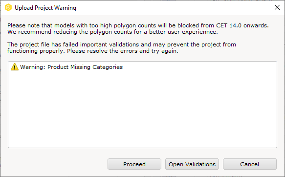Click the failed validations message text
The height and width of the screenshot is (177, 285).
pos(122,47)
